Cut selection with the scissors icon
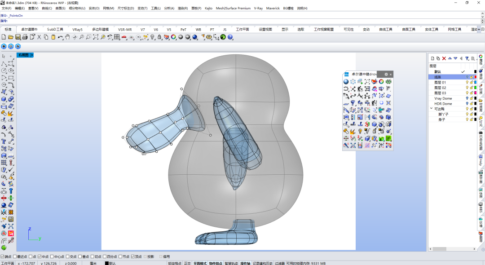Viewport: 485px width, 265px height. [x=39, y=37]
